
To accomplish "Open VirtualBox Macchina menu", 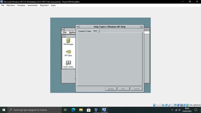I will [x=11, y=5].
